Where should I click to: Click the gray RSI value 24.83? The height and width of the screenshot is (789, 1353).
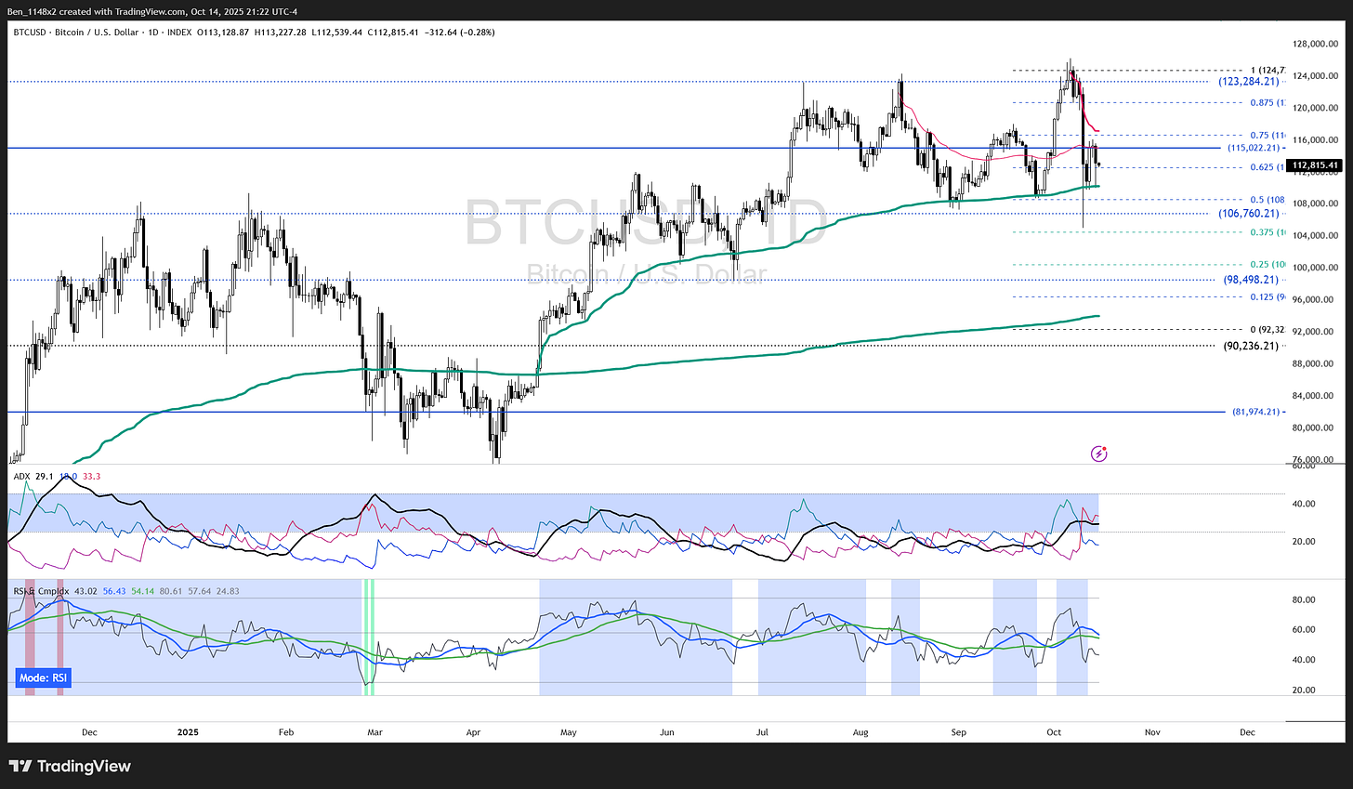(228, 590)
